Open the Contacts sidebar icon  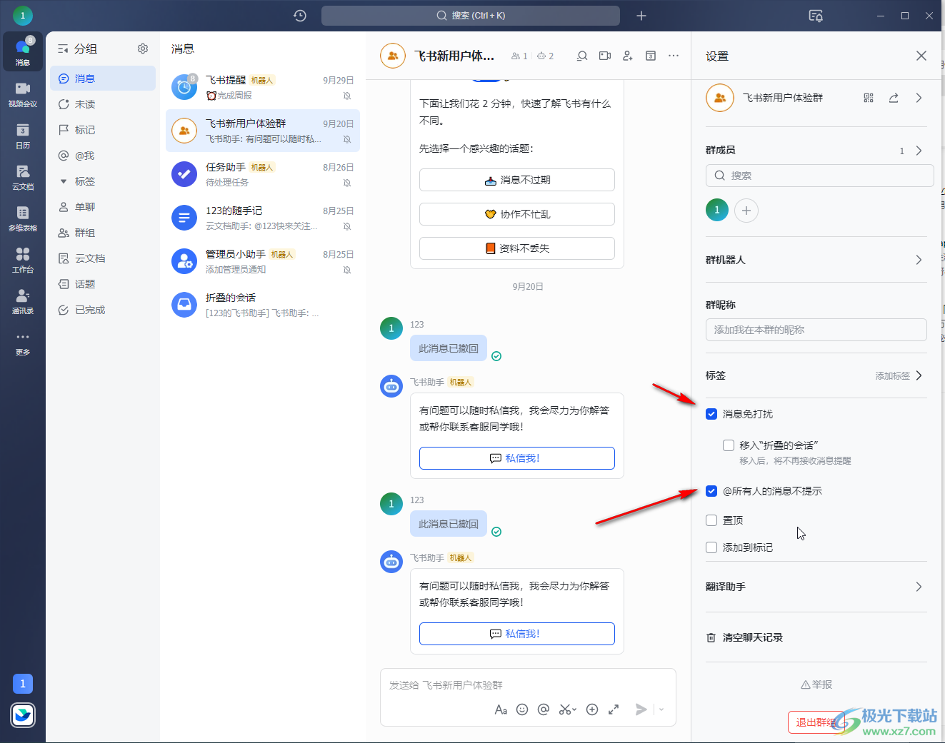pos(23,300)
